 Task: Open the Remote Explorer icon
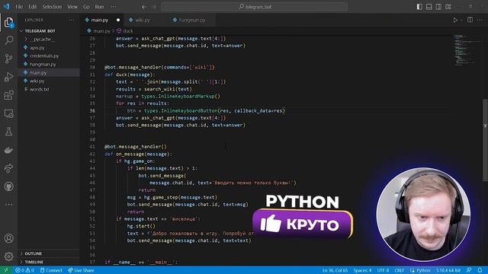pyautogui.click(x=8, y=113)
